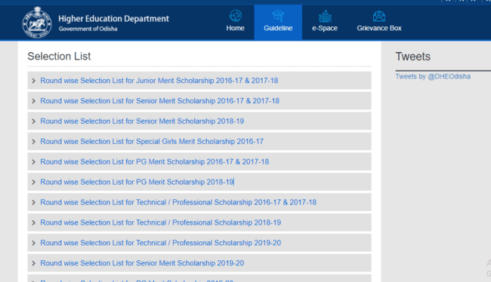This screenshot has width=491, height=282.
Task: Open the Guideline menu item
Action: click(278, 23)
